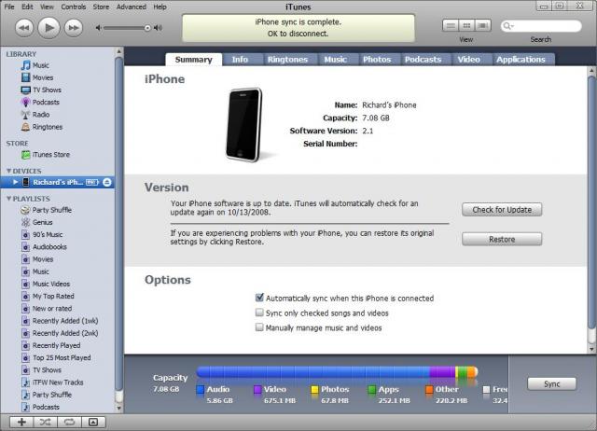Skip to previous track button
Screen dimensions: 597x431
[x=24, y=28]
